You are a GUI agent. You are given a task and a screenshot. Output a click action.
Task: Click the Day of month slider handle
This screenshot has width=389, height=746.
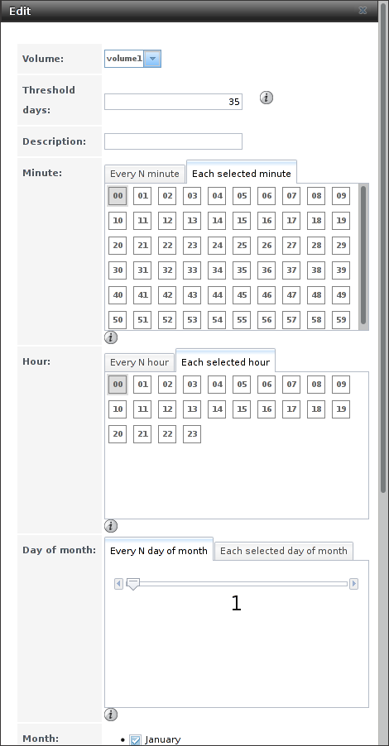[133, 584]
